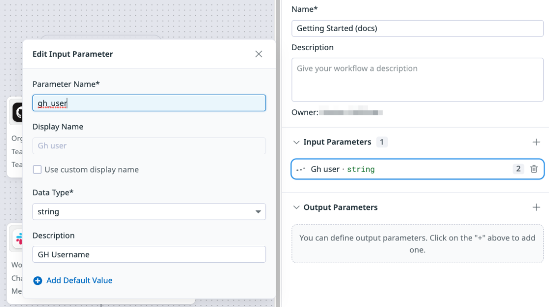Add a new input parameter with plus
The width and height of the screenshot is (549, 307).
536,142
